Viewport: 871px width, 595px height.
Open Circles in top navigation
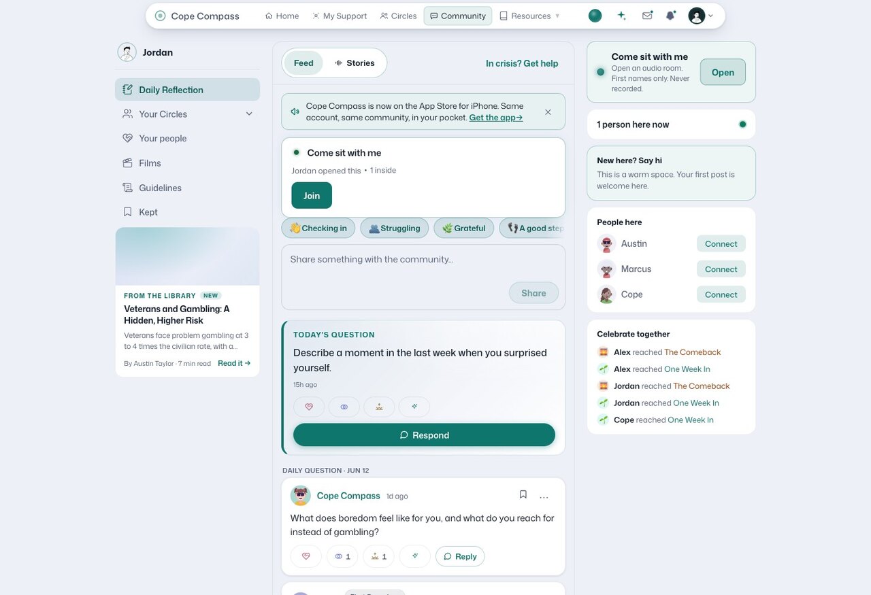click(x=398, y=16)
